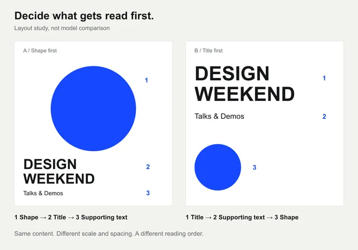358x250 pixels.
Task: Click caption '1 Title → 2 Supporting text → 3 Shape'
Action: (242, 217)
